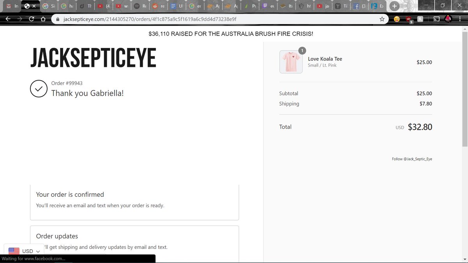Restore down the Chrome window
This screenshot has width=468, height=263.
(x=443, y=5)
